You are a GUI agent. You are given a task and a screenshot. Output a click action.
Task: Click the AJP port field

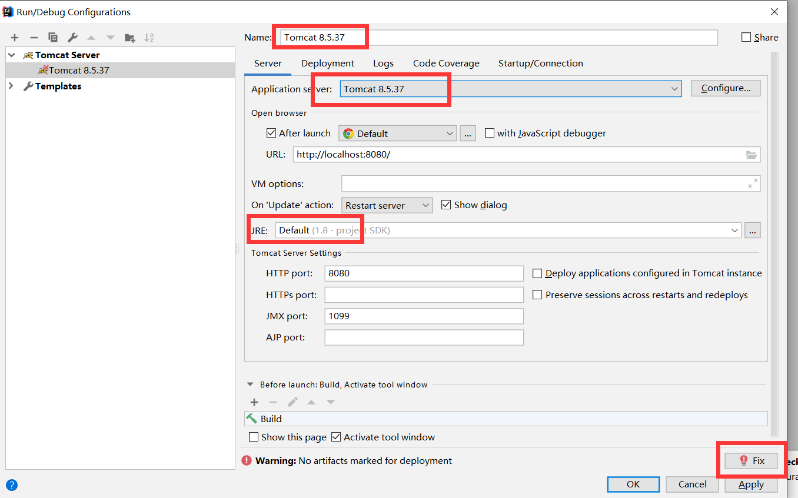pos(424,337)
